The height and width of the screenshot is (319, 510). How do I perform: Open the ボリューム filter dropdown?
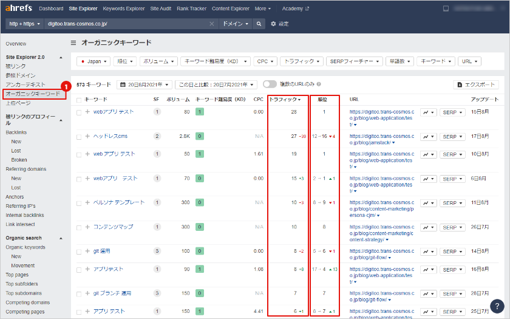159,61
